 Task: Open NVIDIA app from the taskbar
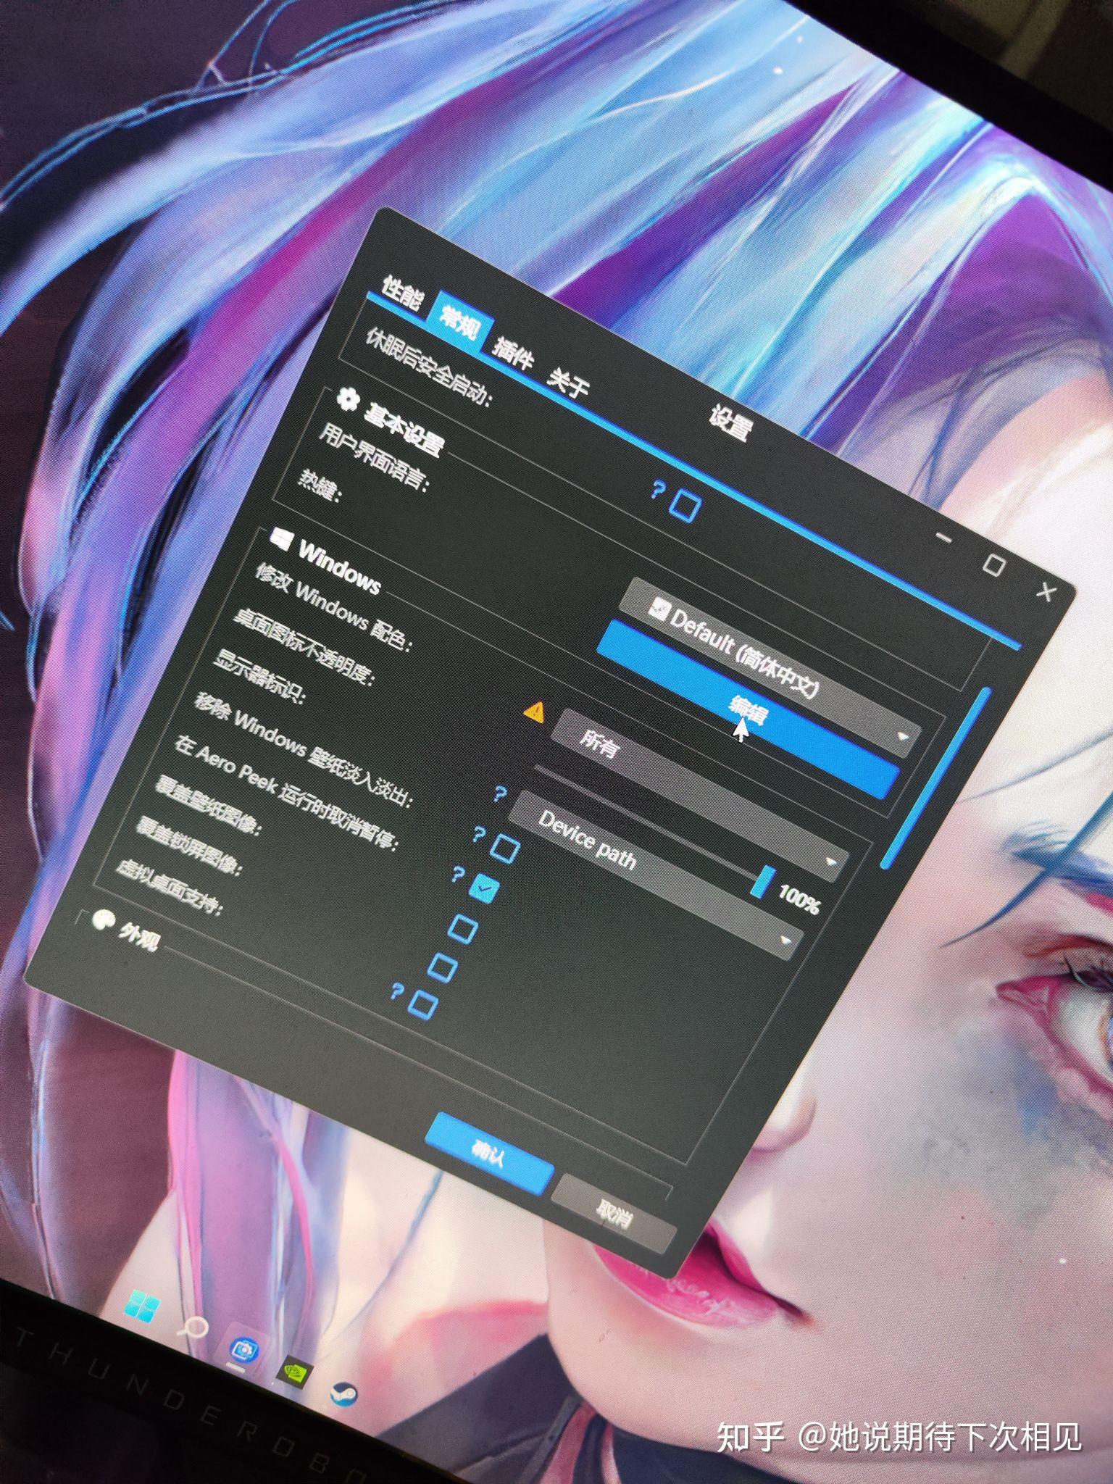pyautogui.click(x=296, y=1371)
